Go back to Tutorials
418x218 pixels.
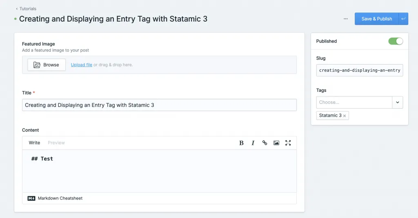pyautogui.click(x=26, y=9)
